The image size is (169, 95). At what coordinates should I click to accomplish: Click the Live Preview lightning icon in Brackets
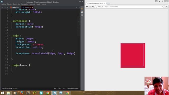click(82, 9)
